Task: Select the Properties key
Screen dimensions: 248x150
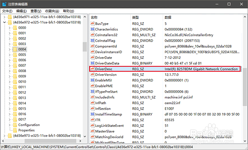Action: point(26,130)
